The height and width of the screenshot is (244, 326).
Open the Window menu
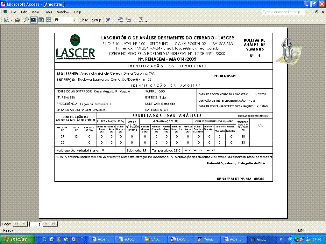coord(63,12)
